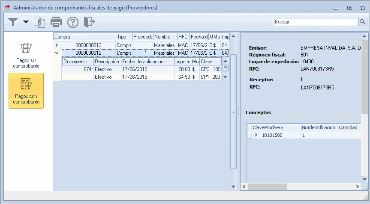Click the exit door icon
This screenshot has width=370, height=204.
89,22
